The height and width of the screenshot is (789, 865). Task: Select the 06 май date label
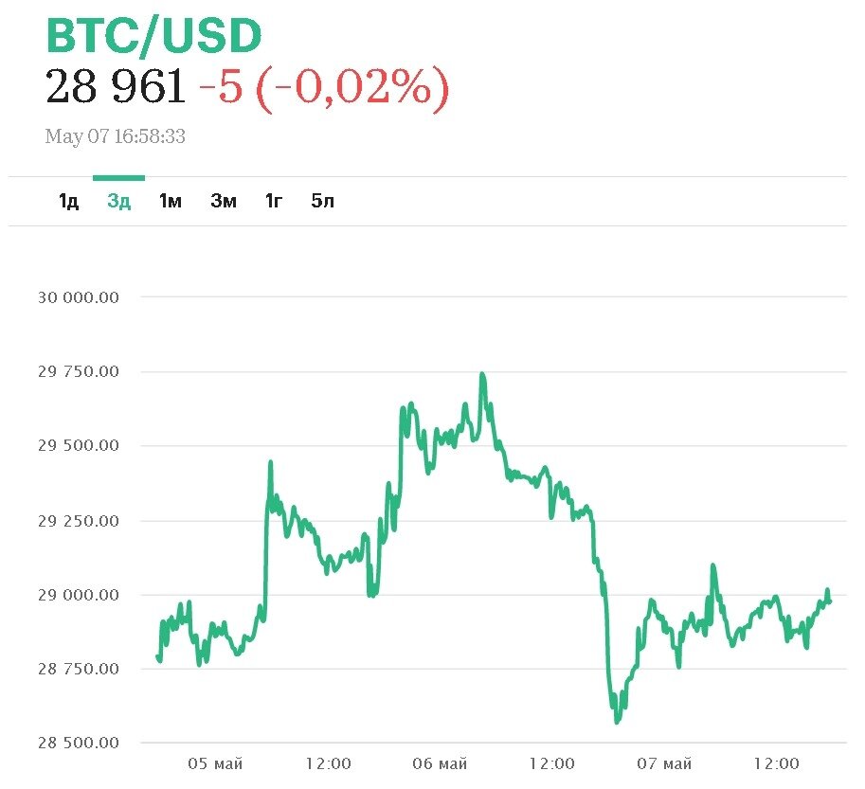pos(440,764)
